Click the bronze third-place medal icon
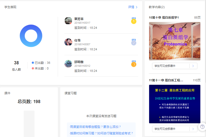 [x=134, y=64]
